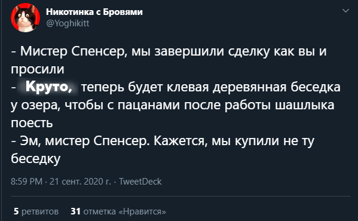Click the TweetDeck source link
Image resolution: width=358 pixels, height=221 pixels.
pos(140,182)
